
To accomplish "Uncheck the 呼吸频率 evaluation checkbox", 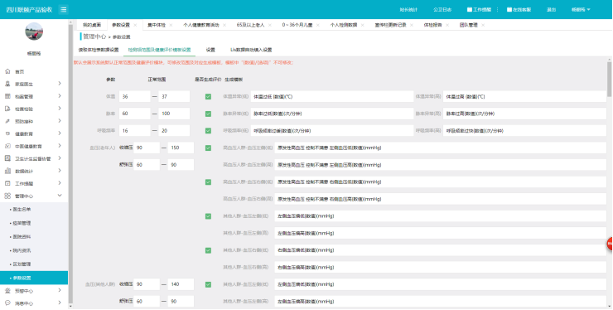I will tap(209, 131).
